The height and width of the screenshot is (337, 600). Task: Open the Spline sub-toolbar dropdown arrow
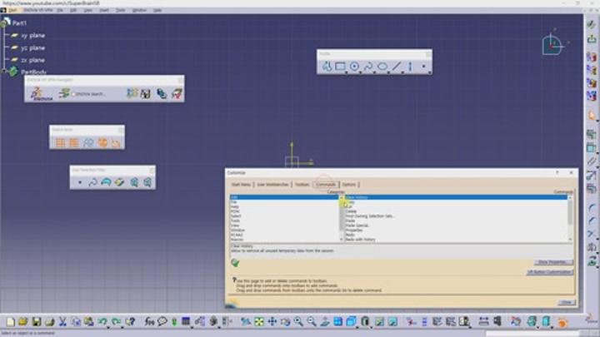click(374, 72)
